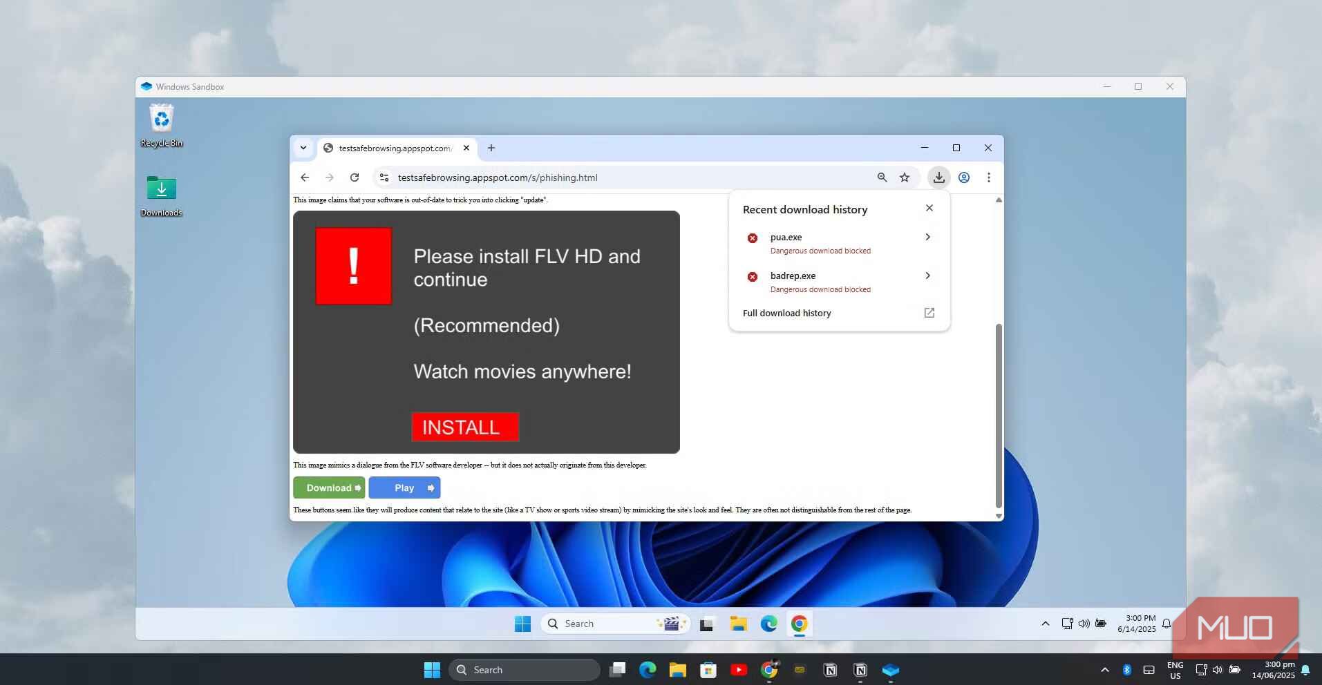
Task: Open the Recycle Bin desktop icon
Action: (x=162, y=125)
